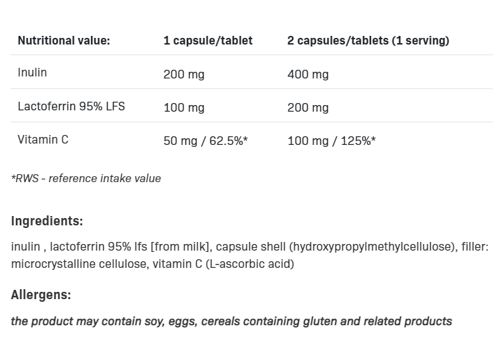Viewport: 500px width, 347px height.
Task: Click the "2 capsules/tablets (1 serving)" header
Action: pyautogui.click(x=368, y=41)
